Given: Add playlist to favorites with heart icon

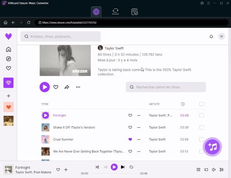Looking at the screenshot, I should (56, 87).
